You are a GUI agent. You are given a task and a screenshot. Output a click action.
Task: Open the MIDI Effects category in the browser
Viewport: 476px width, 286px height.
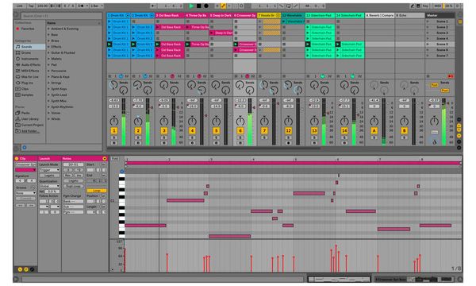coord(30,71)
